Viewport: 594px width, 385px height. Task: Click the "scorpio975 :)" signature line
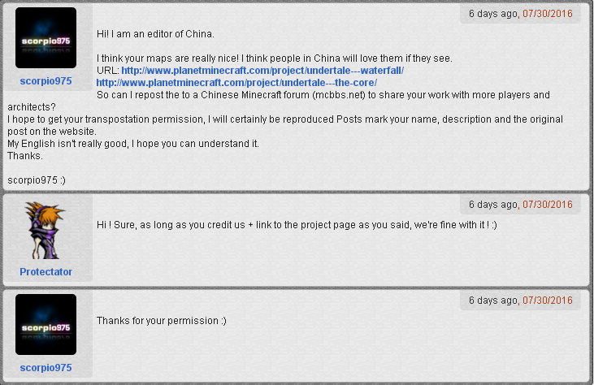pos(39,180)
